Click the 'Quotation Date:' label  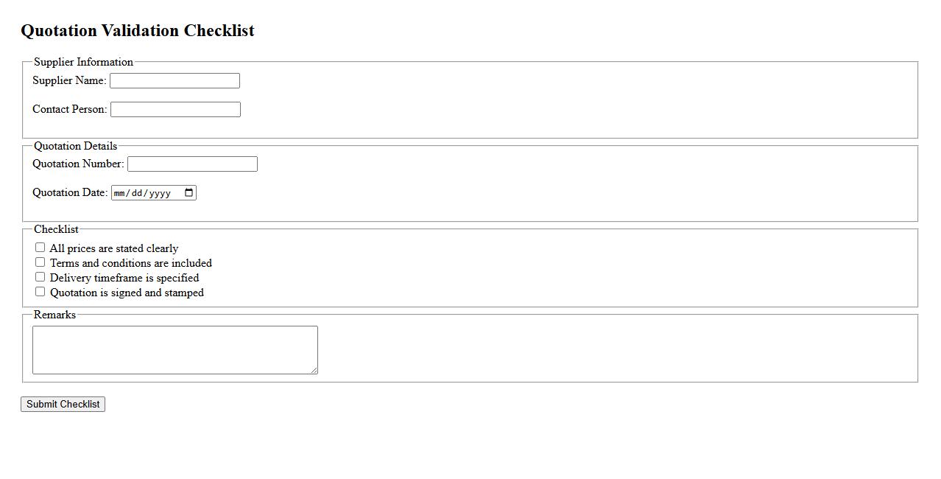click(70, 192)
